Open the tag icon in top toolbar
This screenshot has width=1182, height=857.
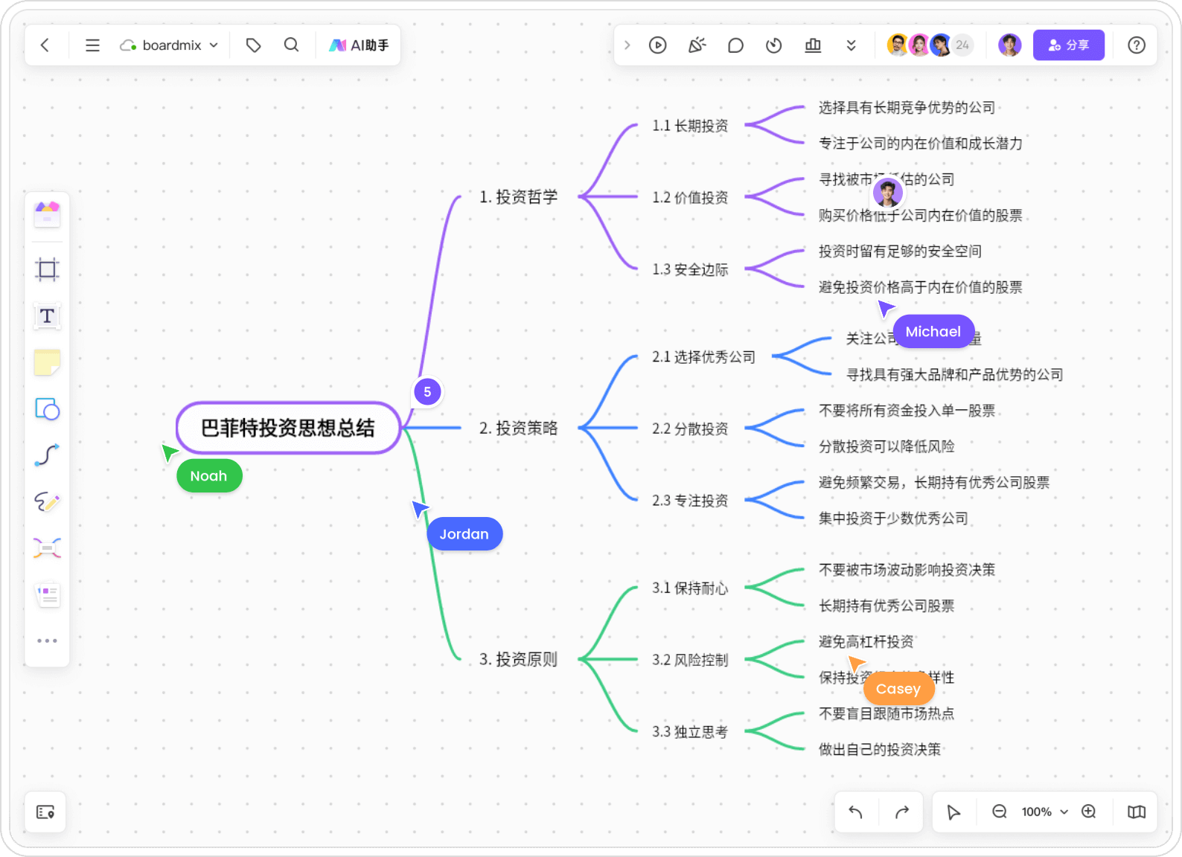click(253, 45)
